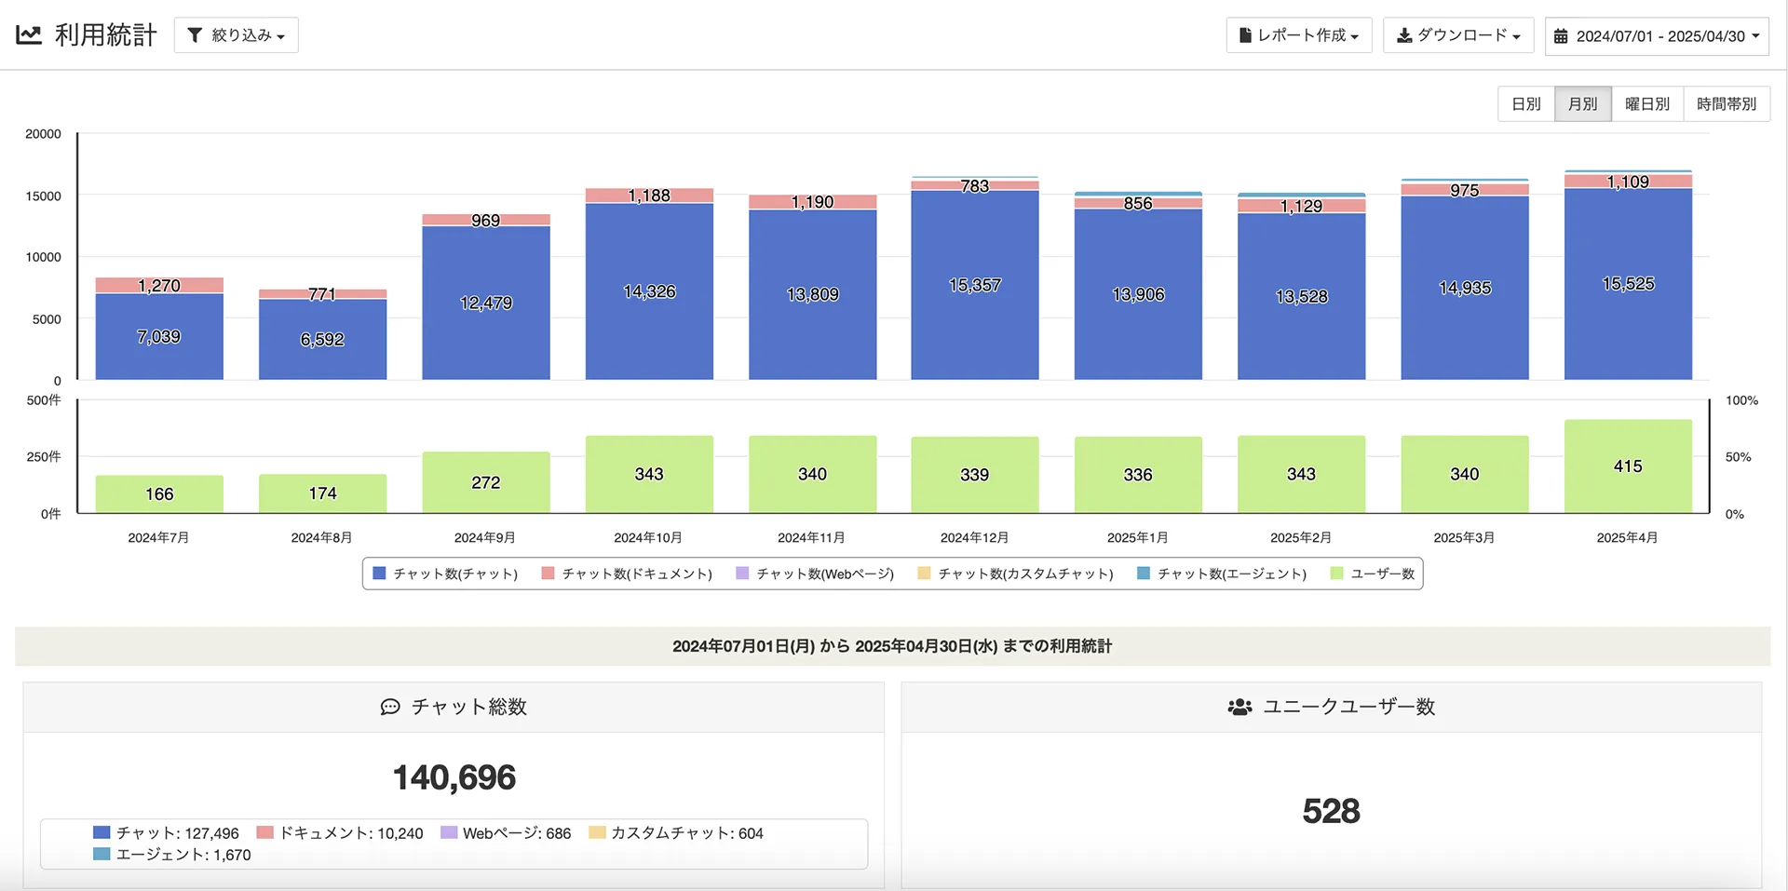The height and width of the screenshot is (891, 1788).
Task: Click the pink document segment labeled 1,129
Action: coord(1302,206)
